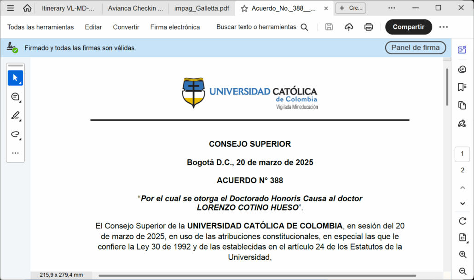This screenshot has width=474, height=280.
Task: Star the Acuerdo_No._388 document
Action: 244,9
